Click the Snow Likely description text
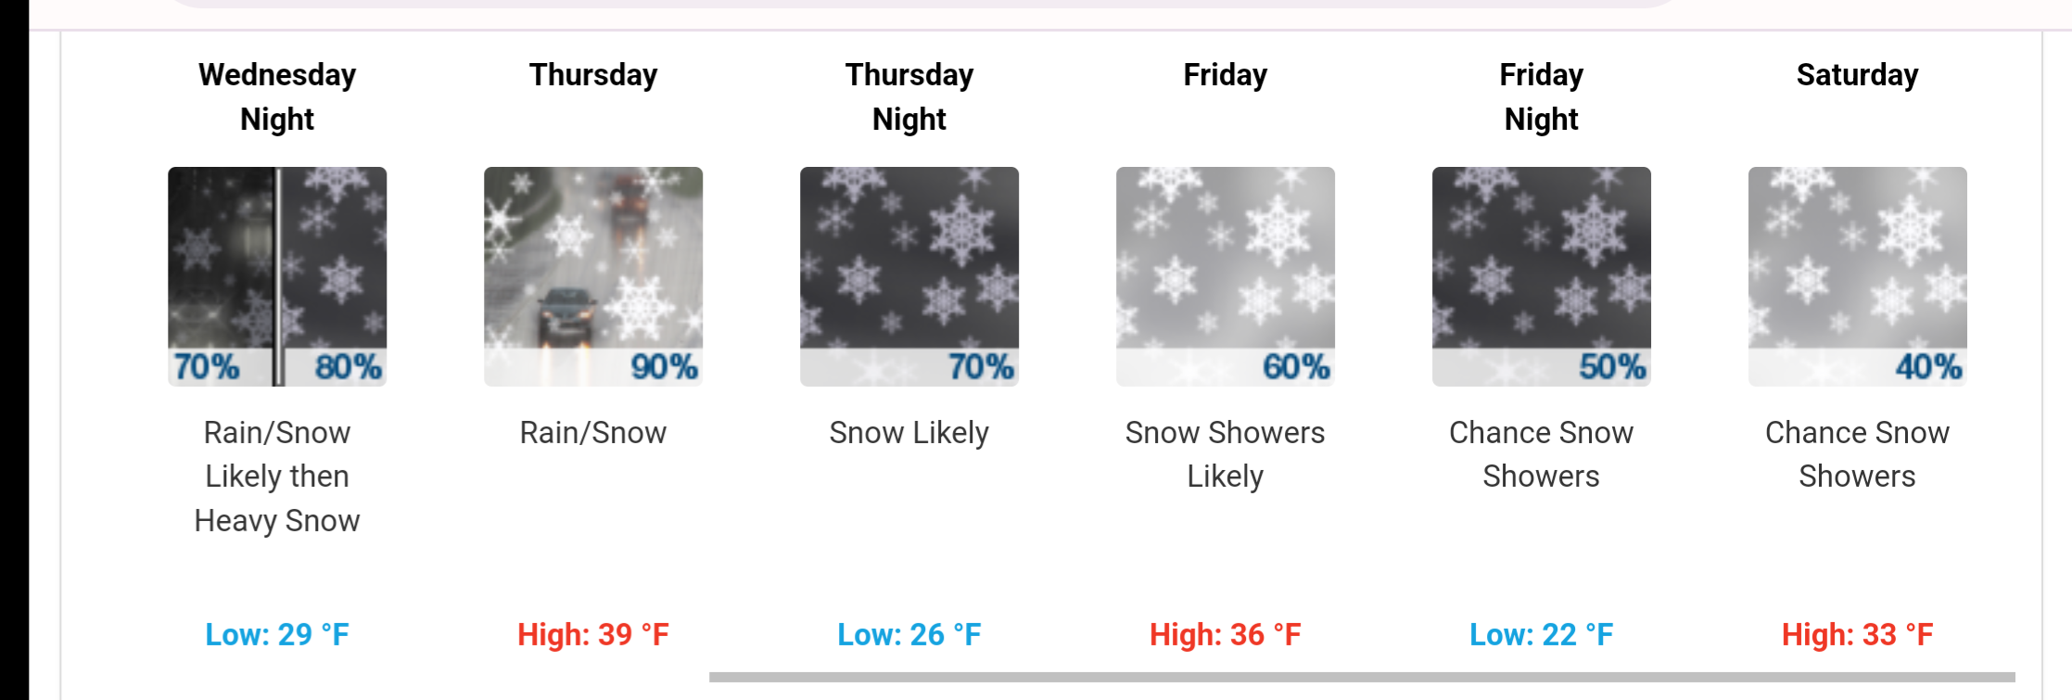 (x=909, y=433)
